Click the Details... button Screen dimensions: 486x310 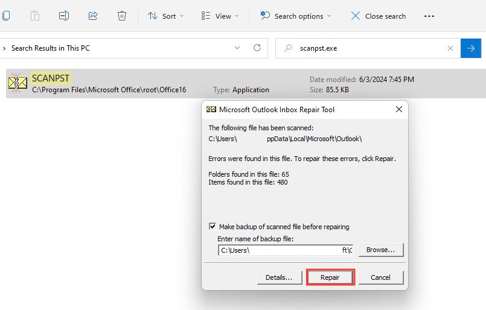[279, 277]
